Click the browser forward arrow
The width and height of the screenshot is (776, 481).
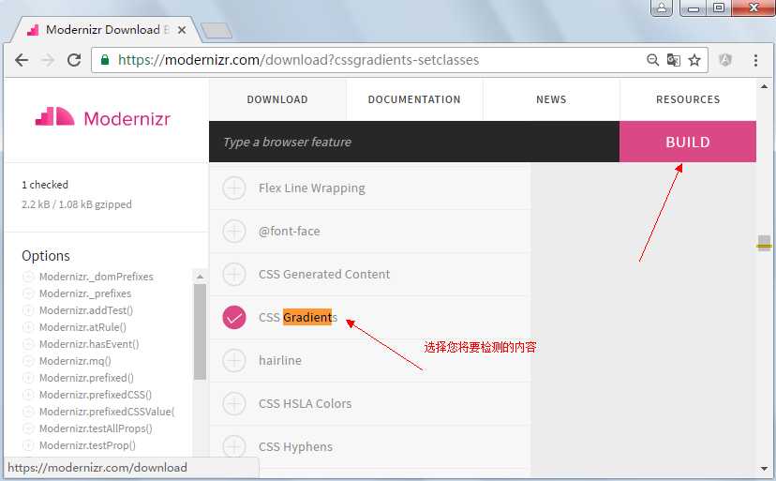48,60
